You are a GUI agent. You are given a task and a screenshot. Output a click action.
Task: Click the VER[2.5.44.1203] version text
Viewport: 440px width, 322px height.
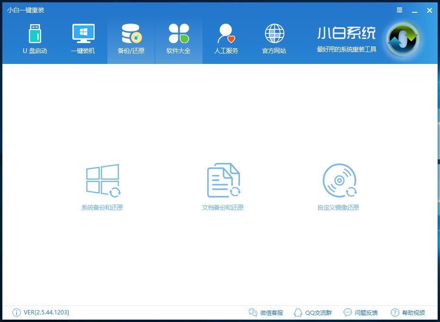click(x=46, y=313)
